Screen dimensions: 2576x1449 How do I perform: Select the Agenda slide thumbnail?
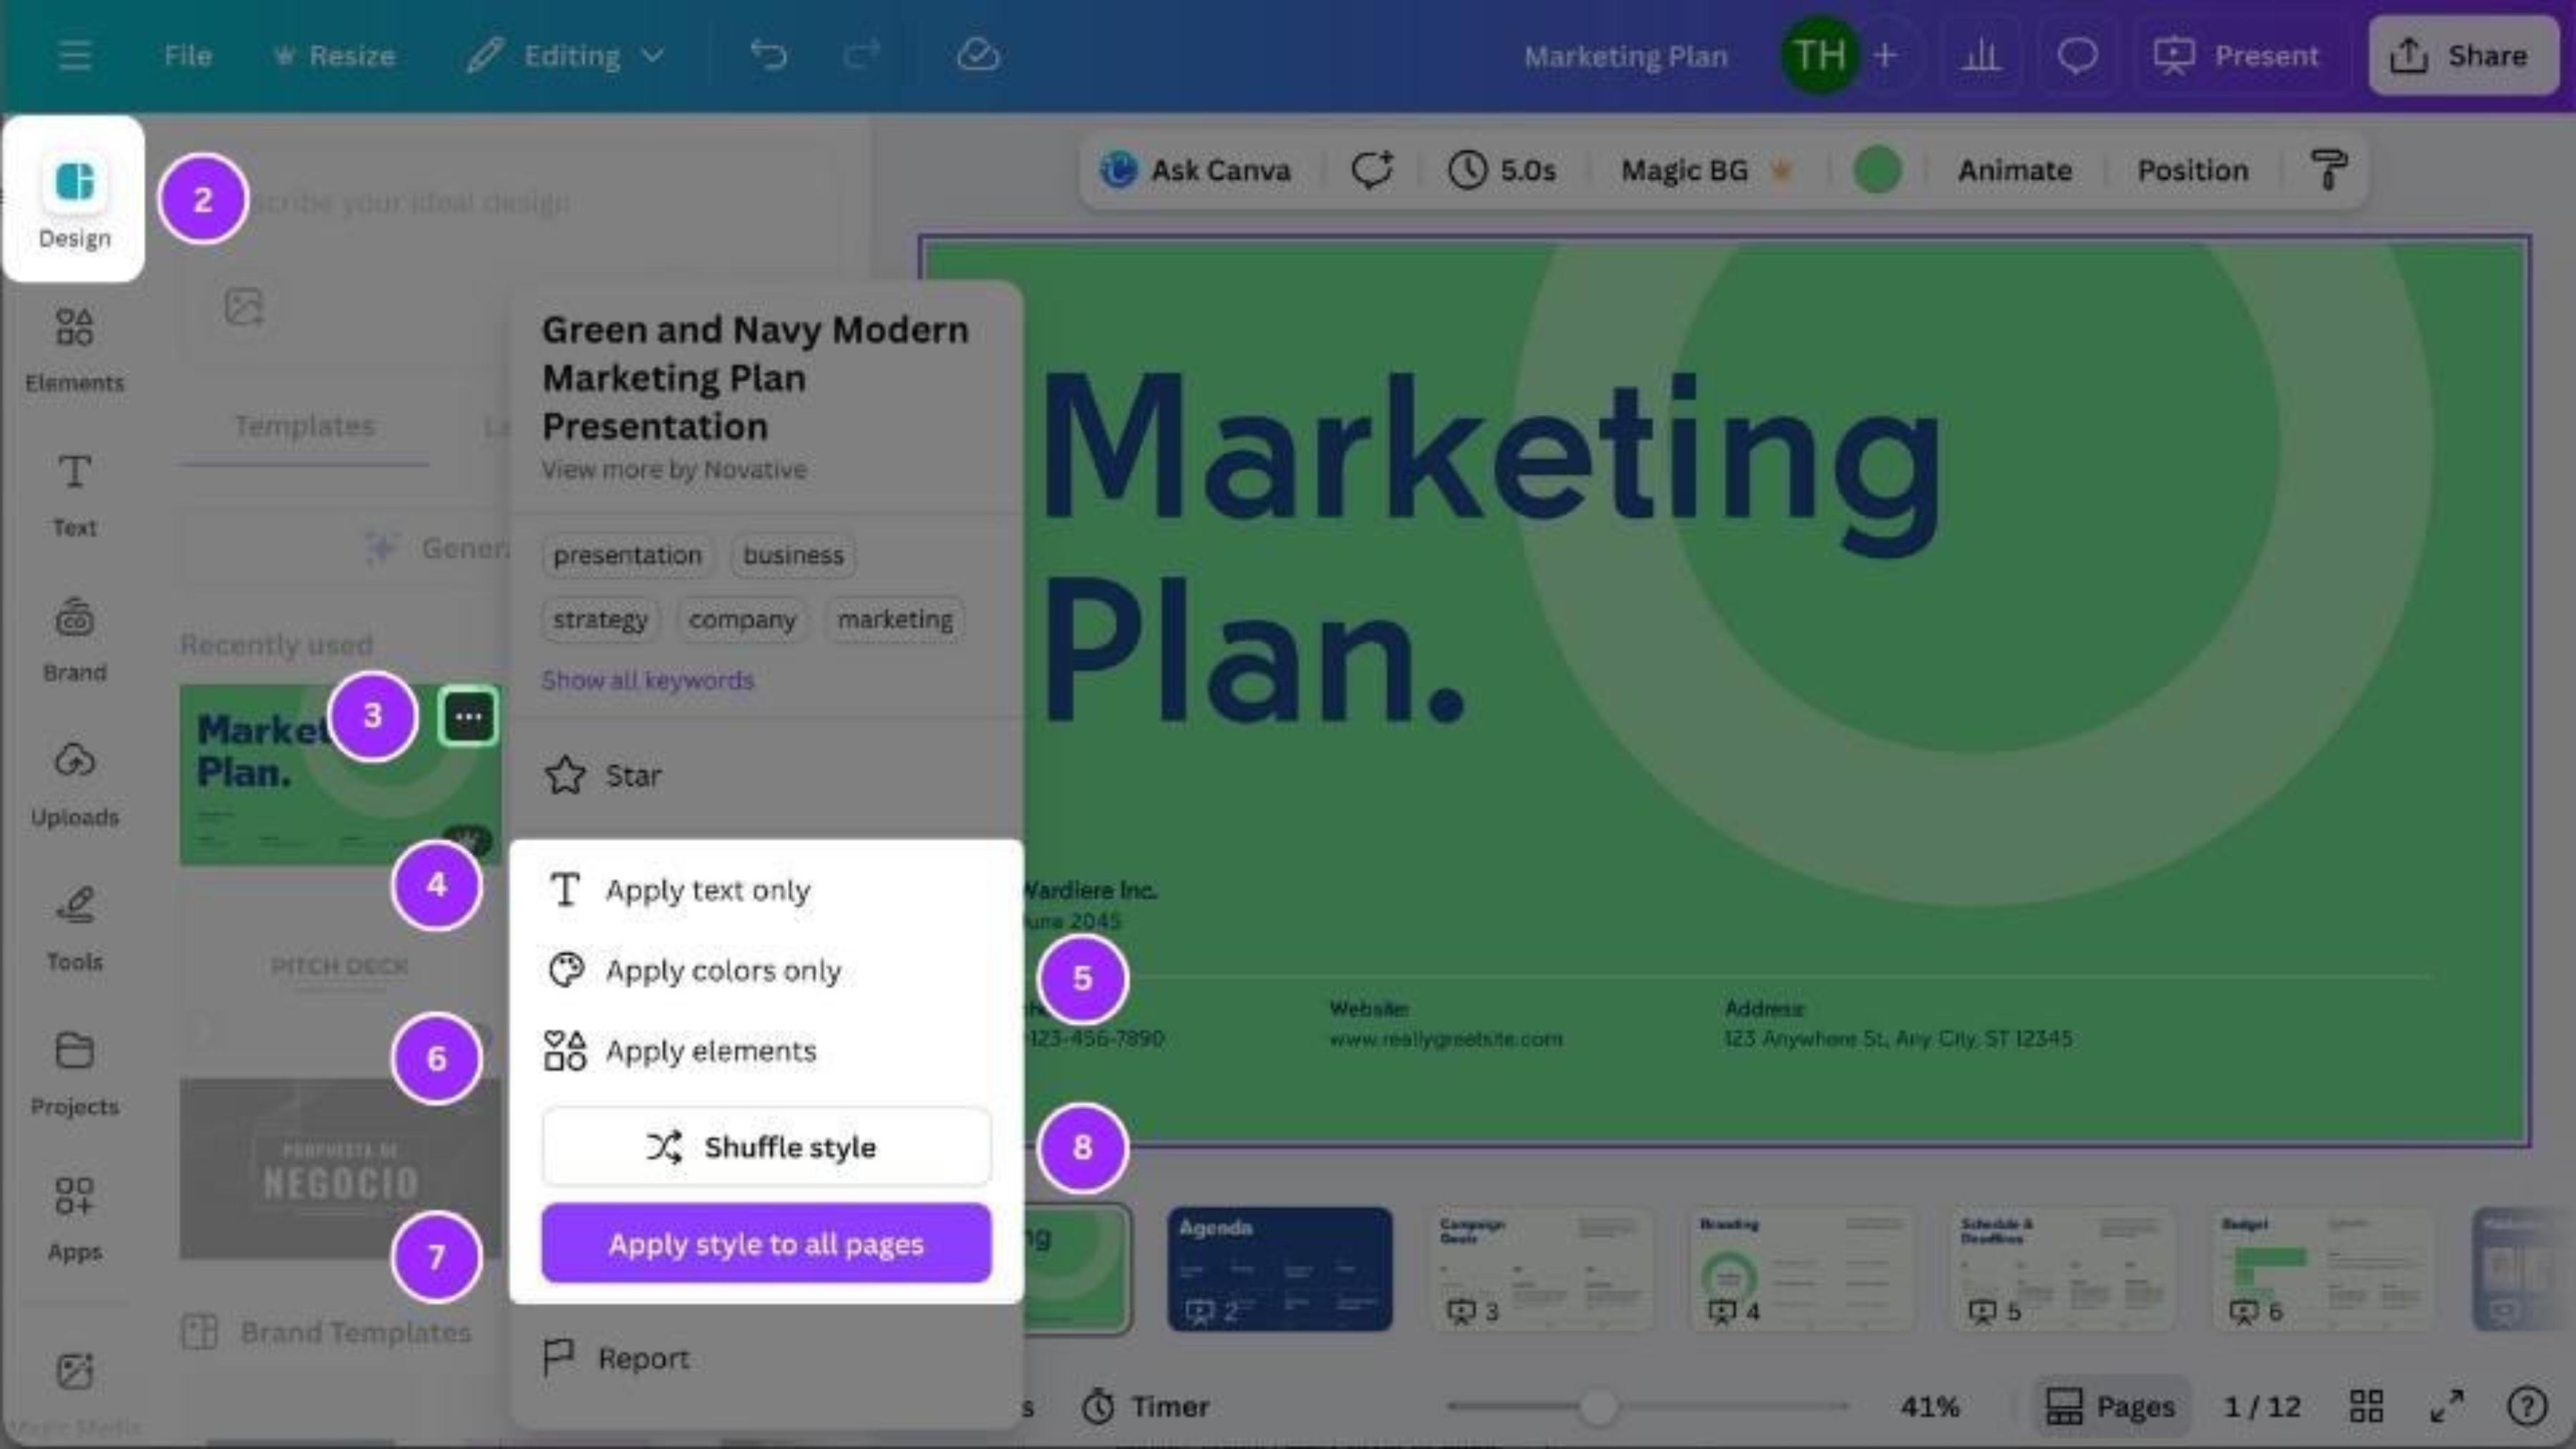click(x=1279, y=1268)
